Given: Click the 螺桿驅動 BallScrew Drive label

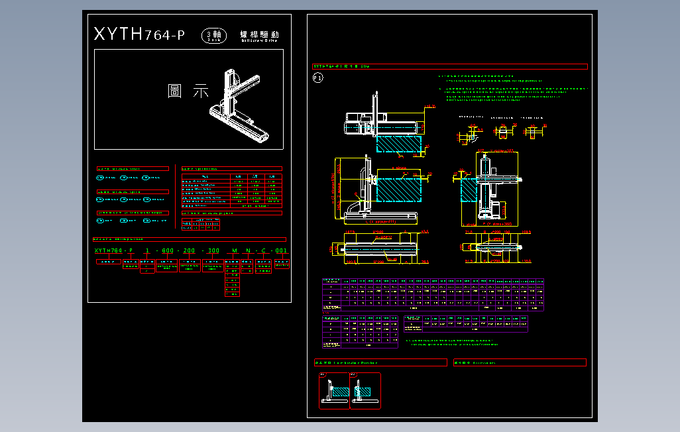Looking at the screenshot, I should click(x=259, y=36).
